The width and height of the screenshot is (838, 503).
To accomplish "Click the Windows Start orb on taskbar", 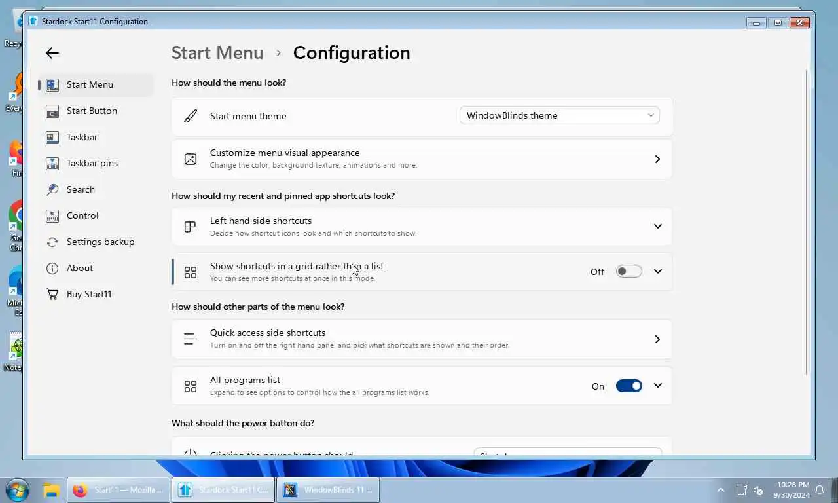I will (18, 490).
